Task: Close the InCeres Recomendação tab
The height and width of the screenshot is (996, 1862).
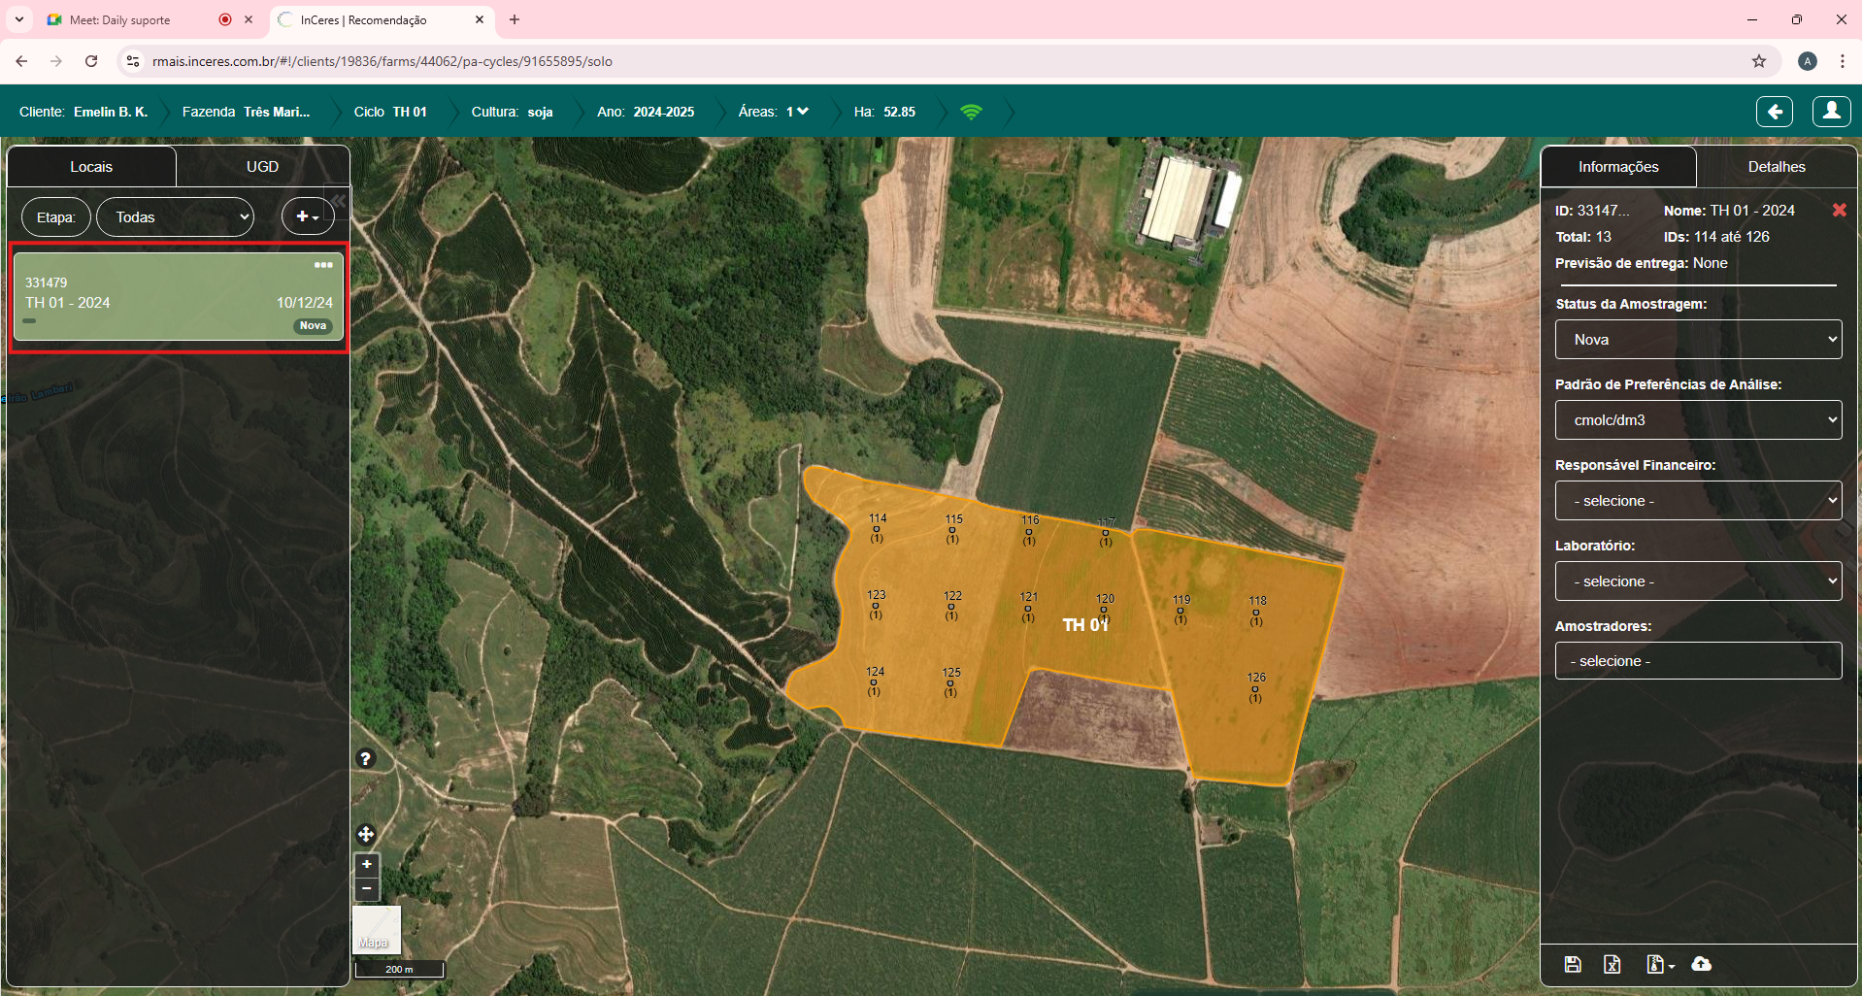Action: [x=480, y=19]
